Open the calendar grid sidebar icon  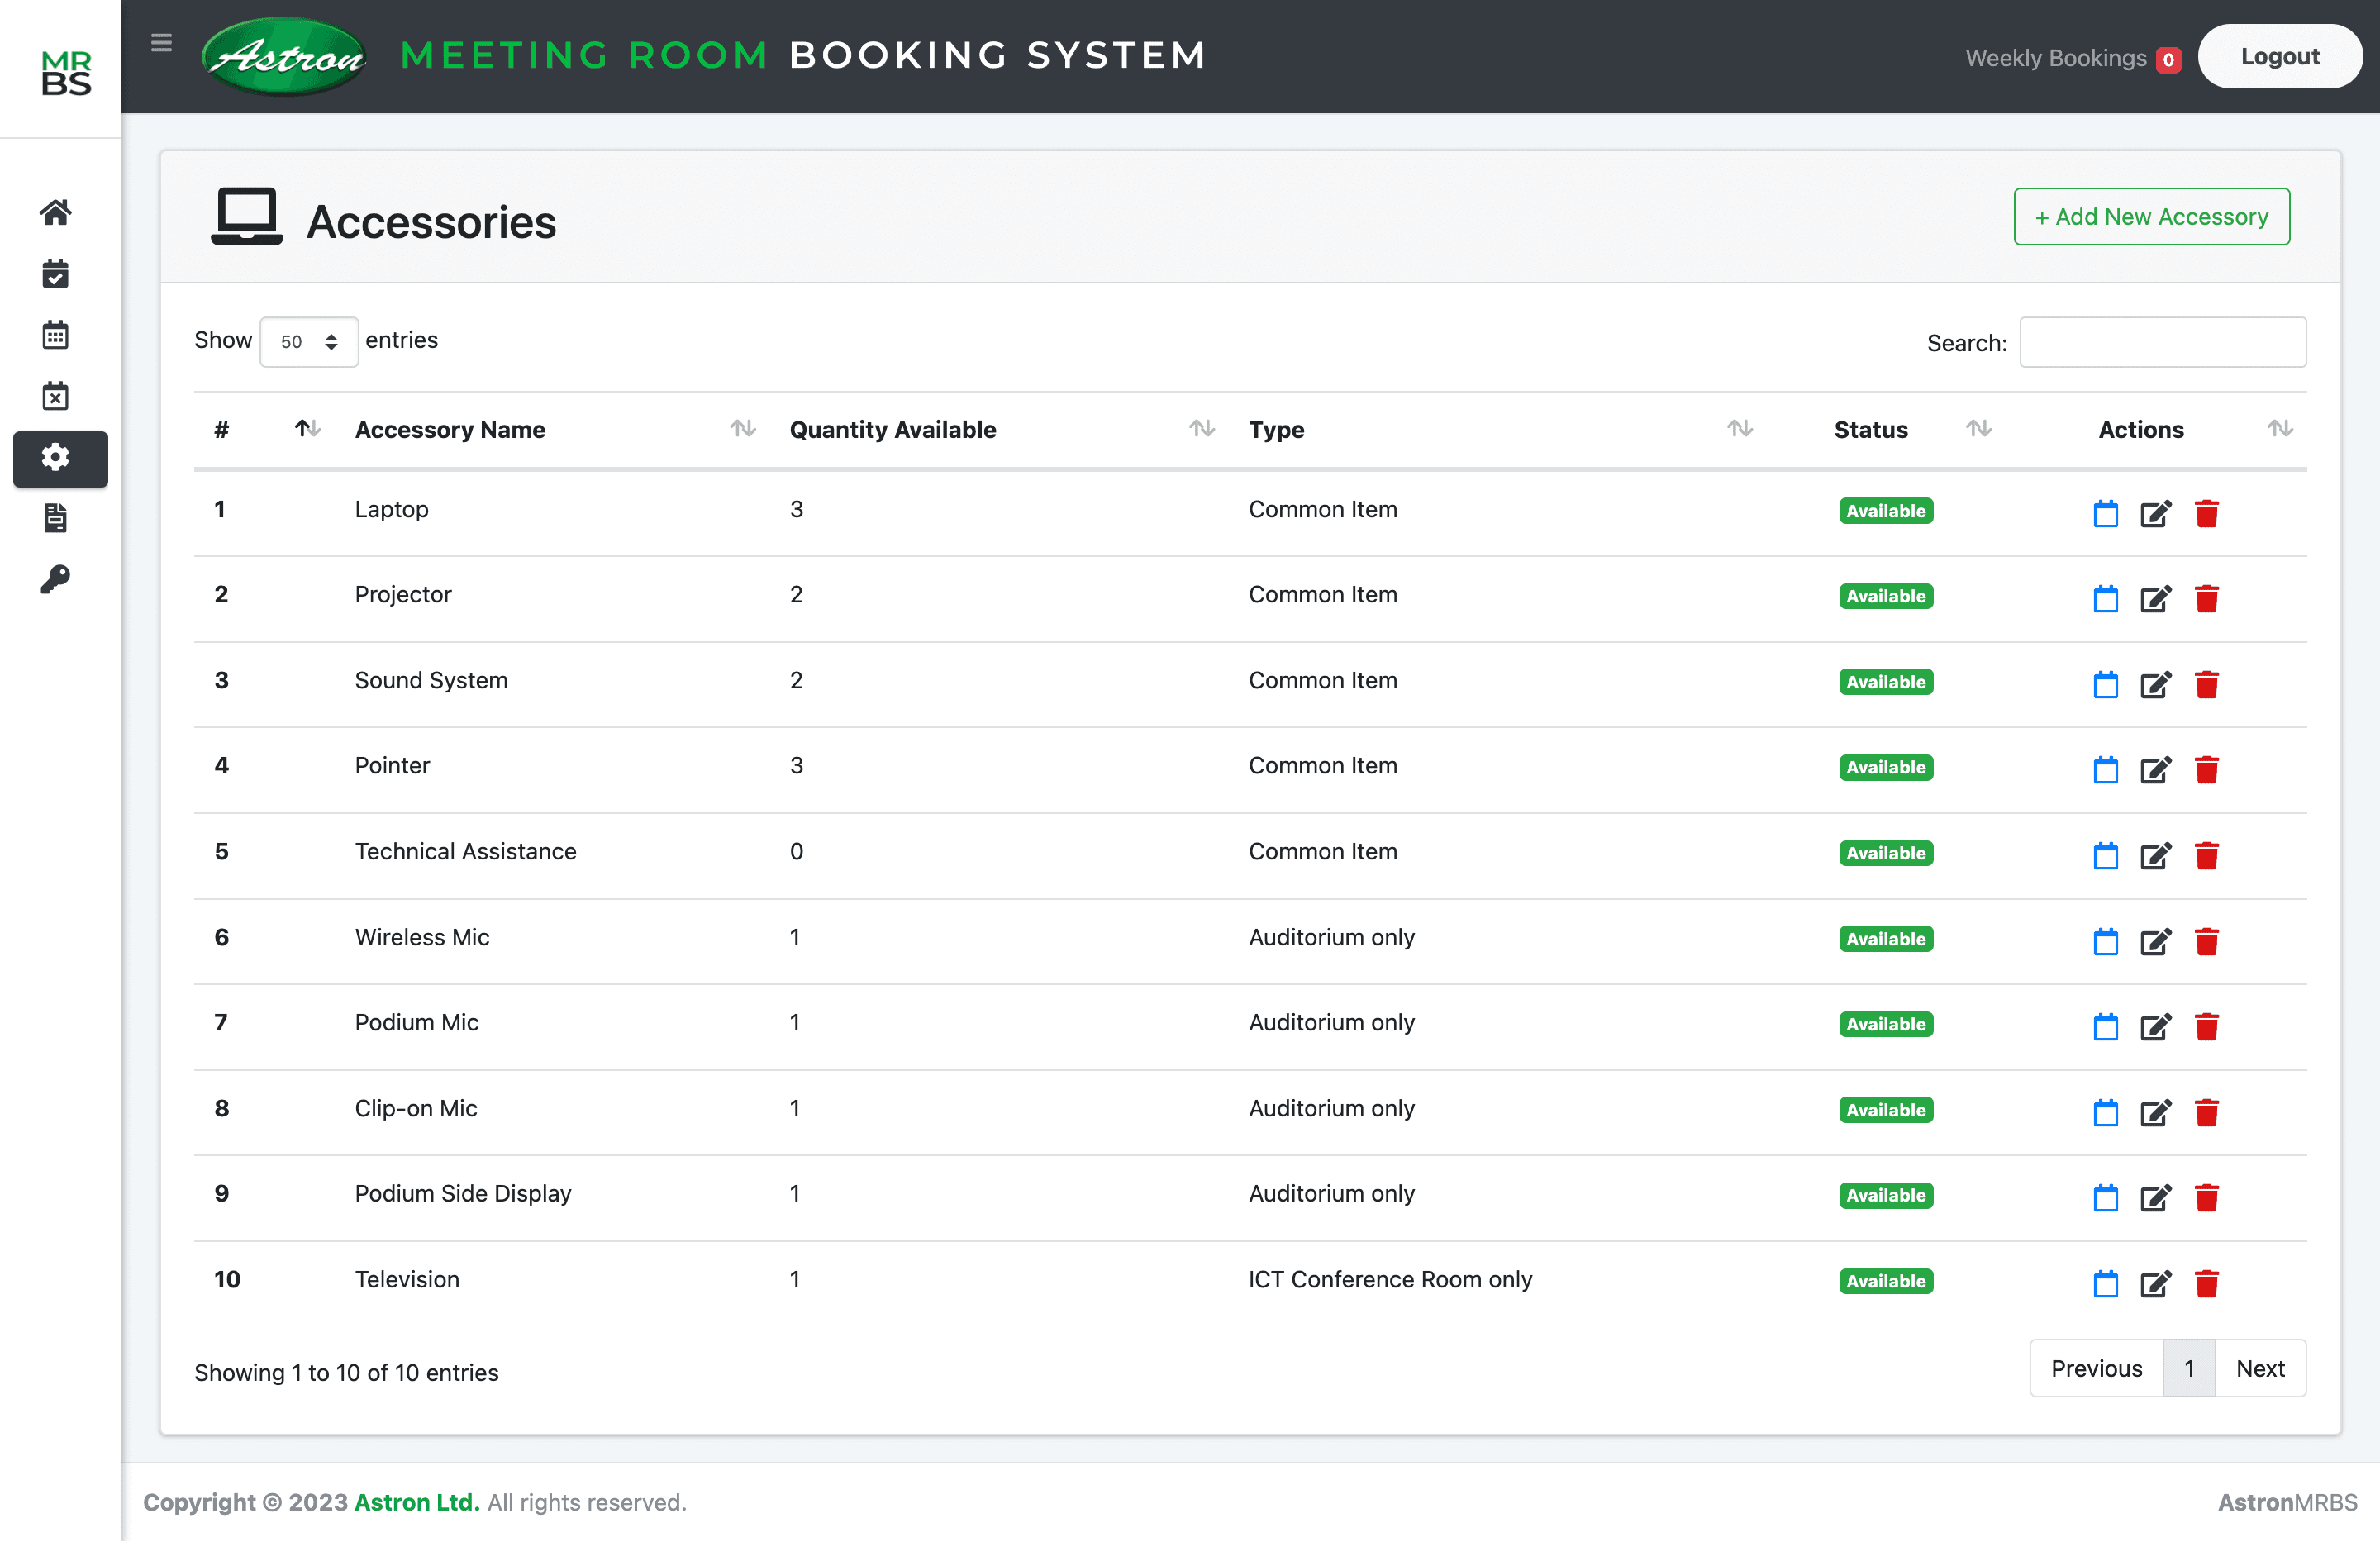point(56,335)
